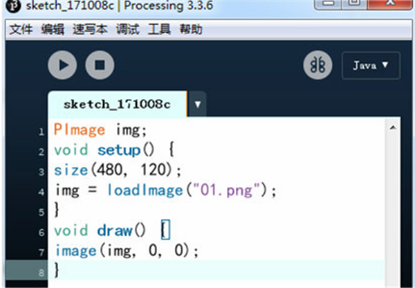415x288 pixels.
Task: Click the Processing logo in title bar
Action: pos(13,6)
